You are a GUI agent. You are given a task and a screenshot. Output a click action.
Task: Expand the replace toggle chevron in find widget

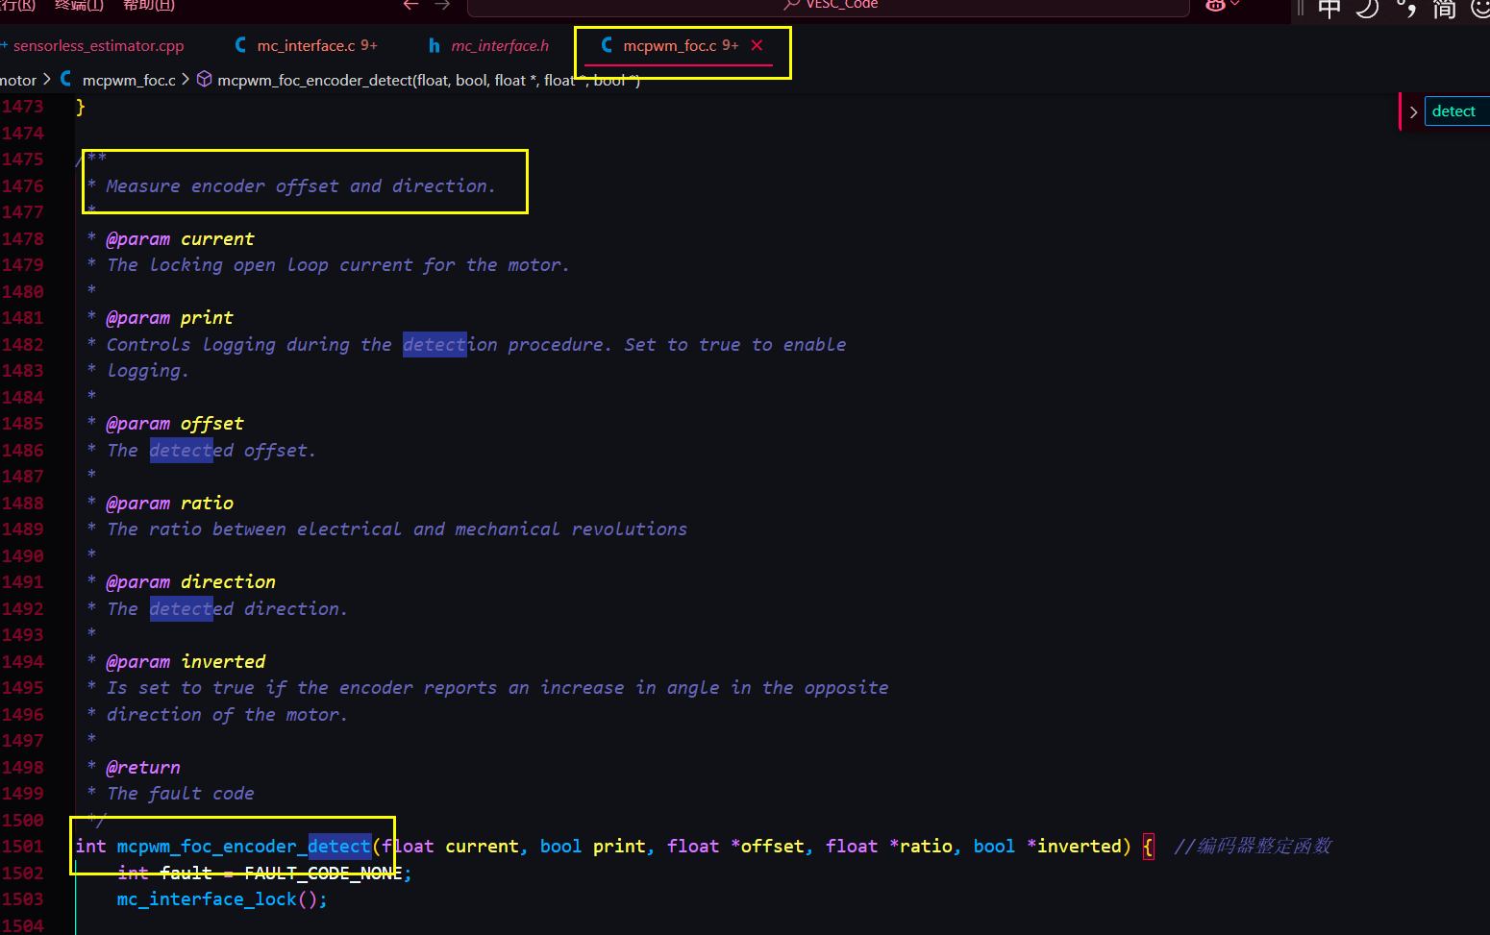(1413, 112)
